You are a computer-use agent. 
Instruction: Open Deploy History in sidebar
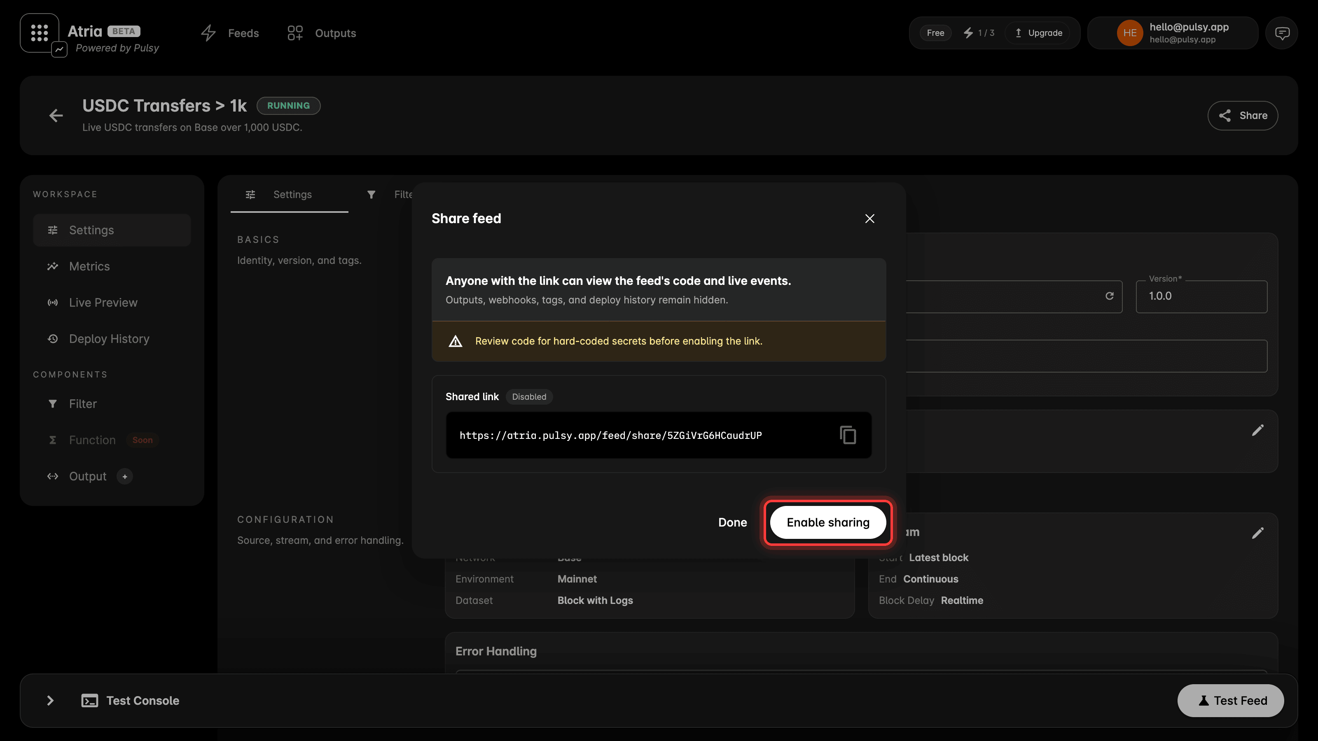click(x=112, y=339)
